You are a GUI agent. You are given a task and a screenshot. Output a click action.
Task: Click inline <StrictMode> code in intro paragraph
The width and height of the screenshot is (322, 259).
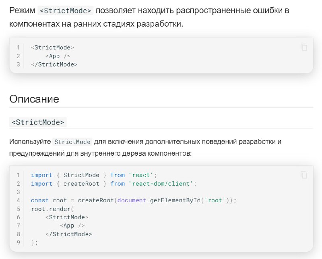pos(66,10)
